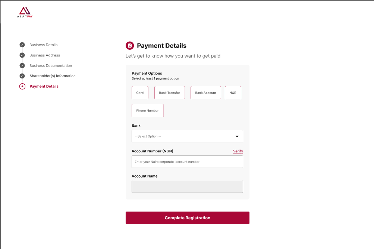Select the NQR payment option
Image resolution: width=374 pixels, height=249 pixels.
(x=233, y=93)
